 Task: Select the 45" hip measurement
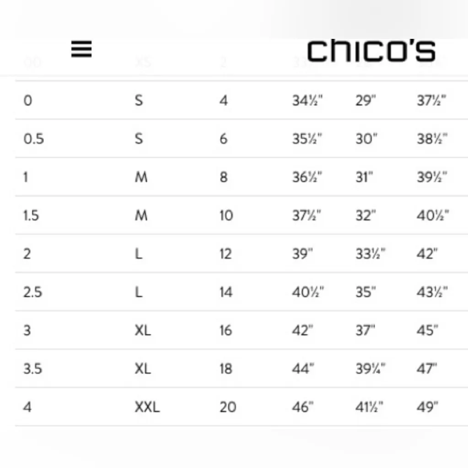[427, 330]
